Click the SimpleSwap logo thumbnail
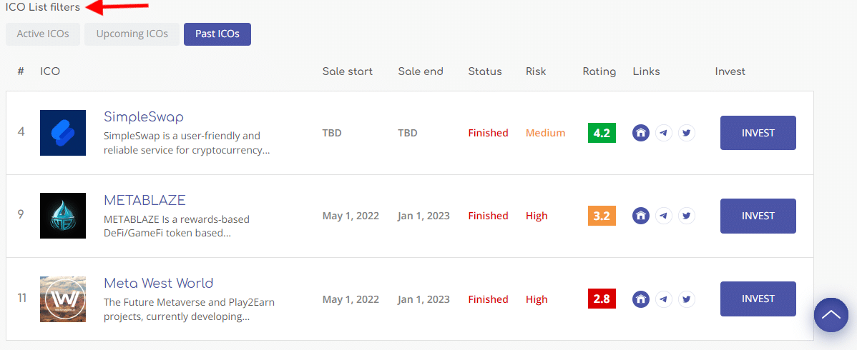Image resolution: width=857 pixels, height=350 pixels. pyautogui.click(x=63, y=133)
